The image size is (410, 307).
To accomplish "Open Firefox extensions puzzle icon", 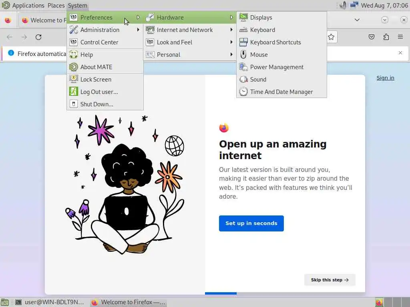I will pos(386,37).
